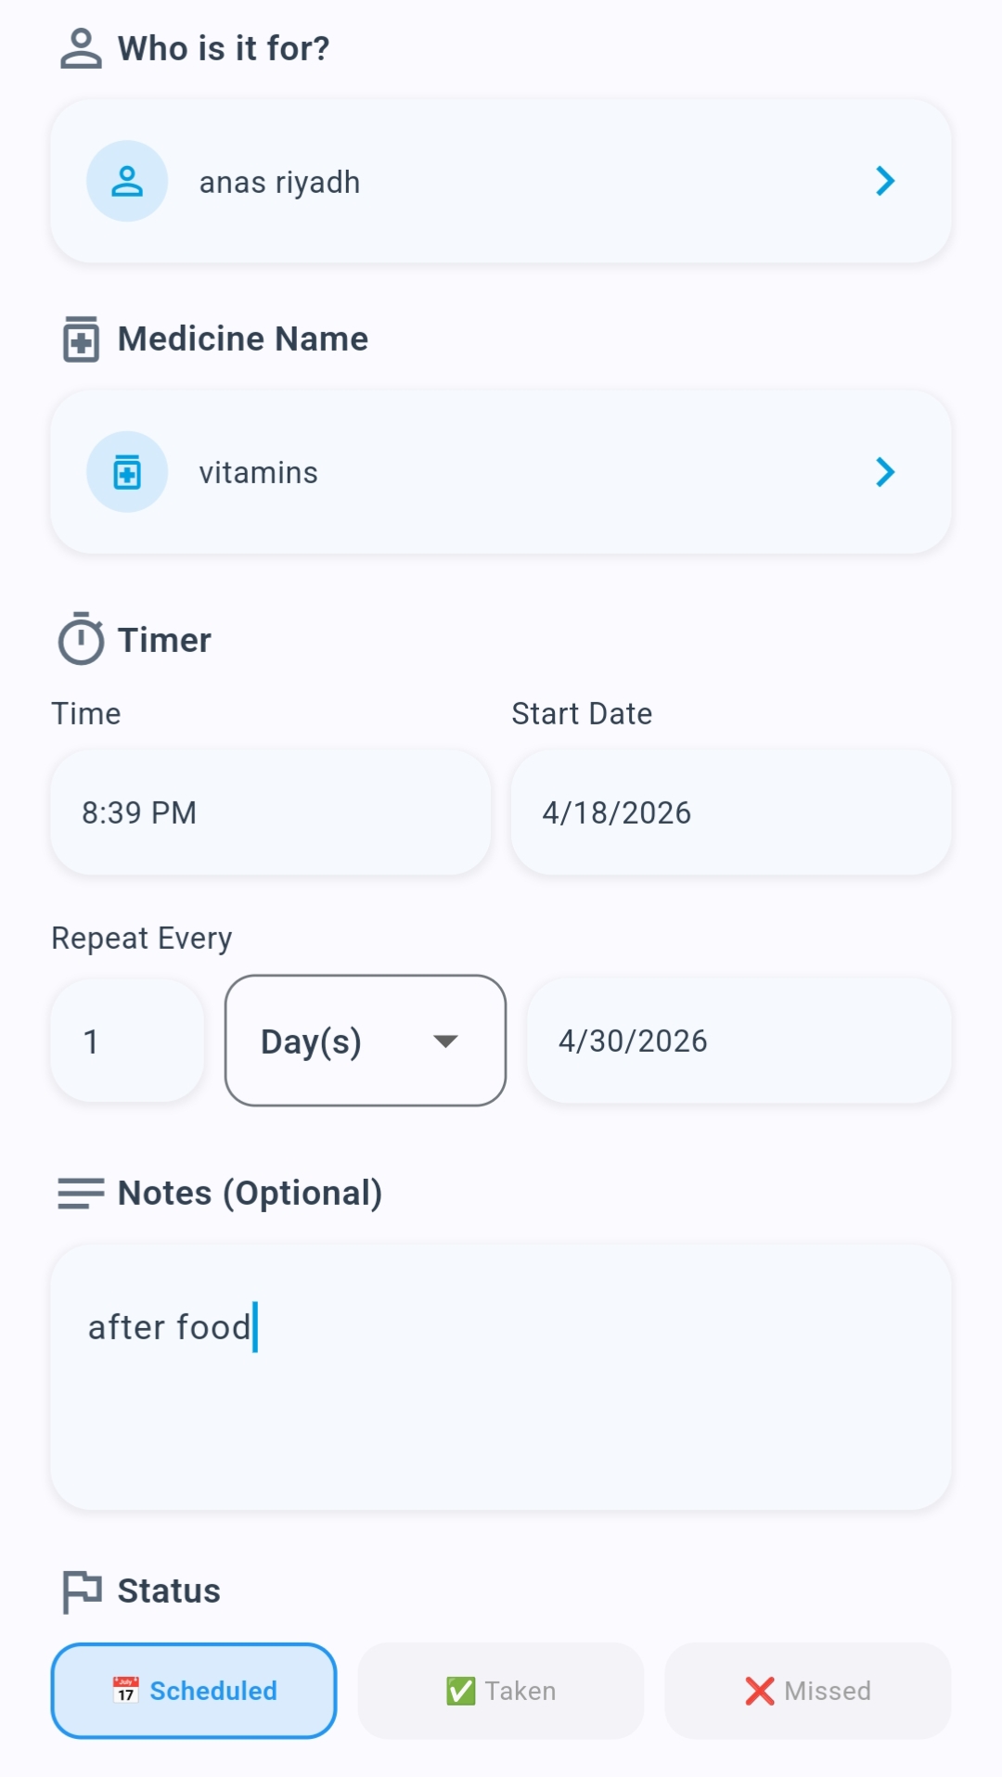Click the lines icon beside Notes (Optional)
Image resolution: width=1002 pixels, height=1777 pixels.
coord(81,1193)
